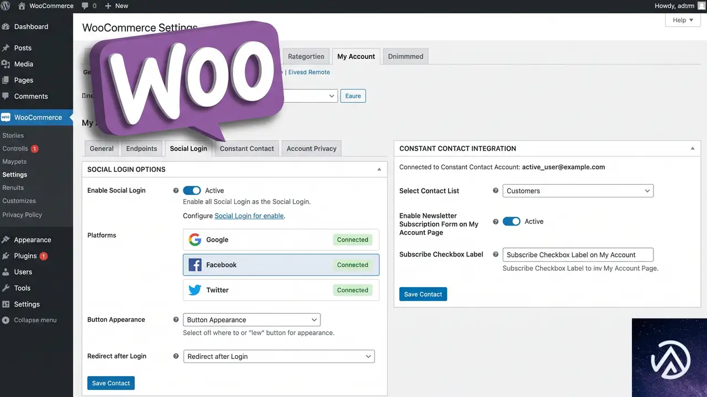Show help tip for Select Contact List
This screenshot has height=397, width=707.
click(x=495, y=191)
